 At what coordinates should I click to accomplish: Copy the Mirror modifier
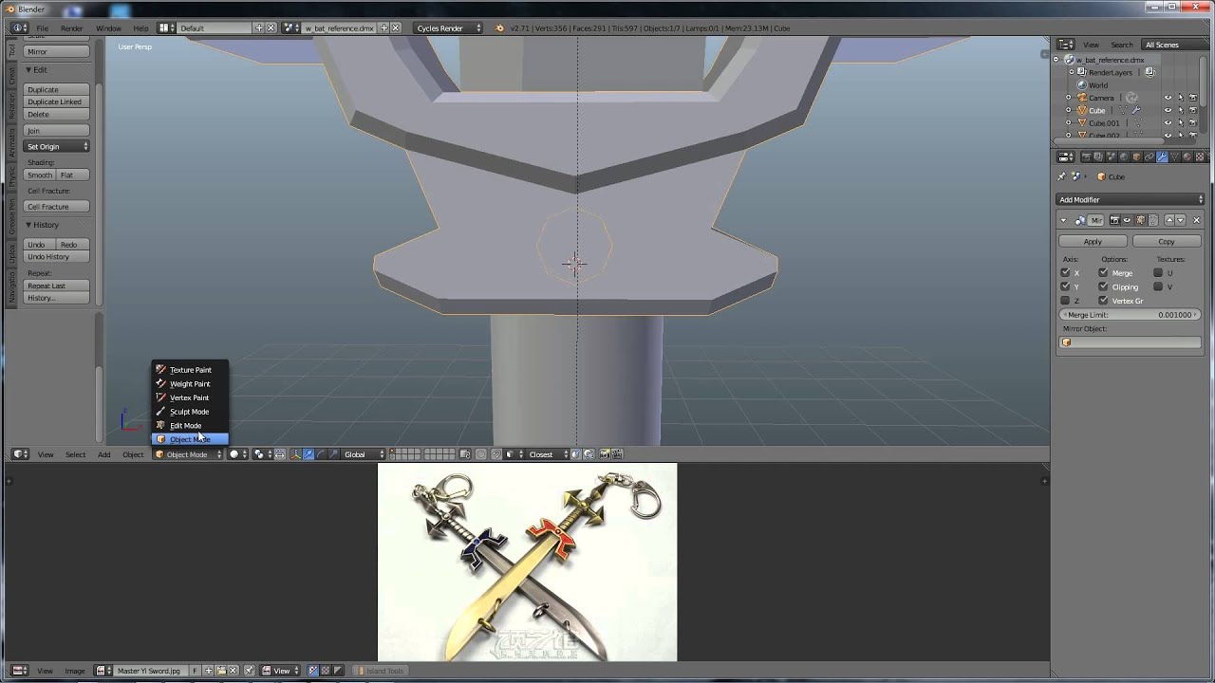click(x=1167, y=241)
